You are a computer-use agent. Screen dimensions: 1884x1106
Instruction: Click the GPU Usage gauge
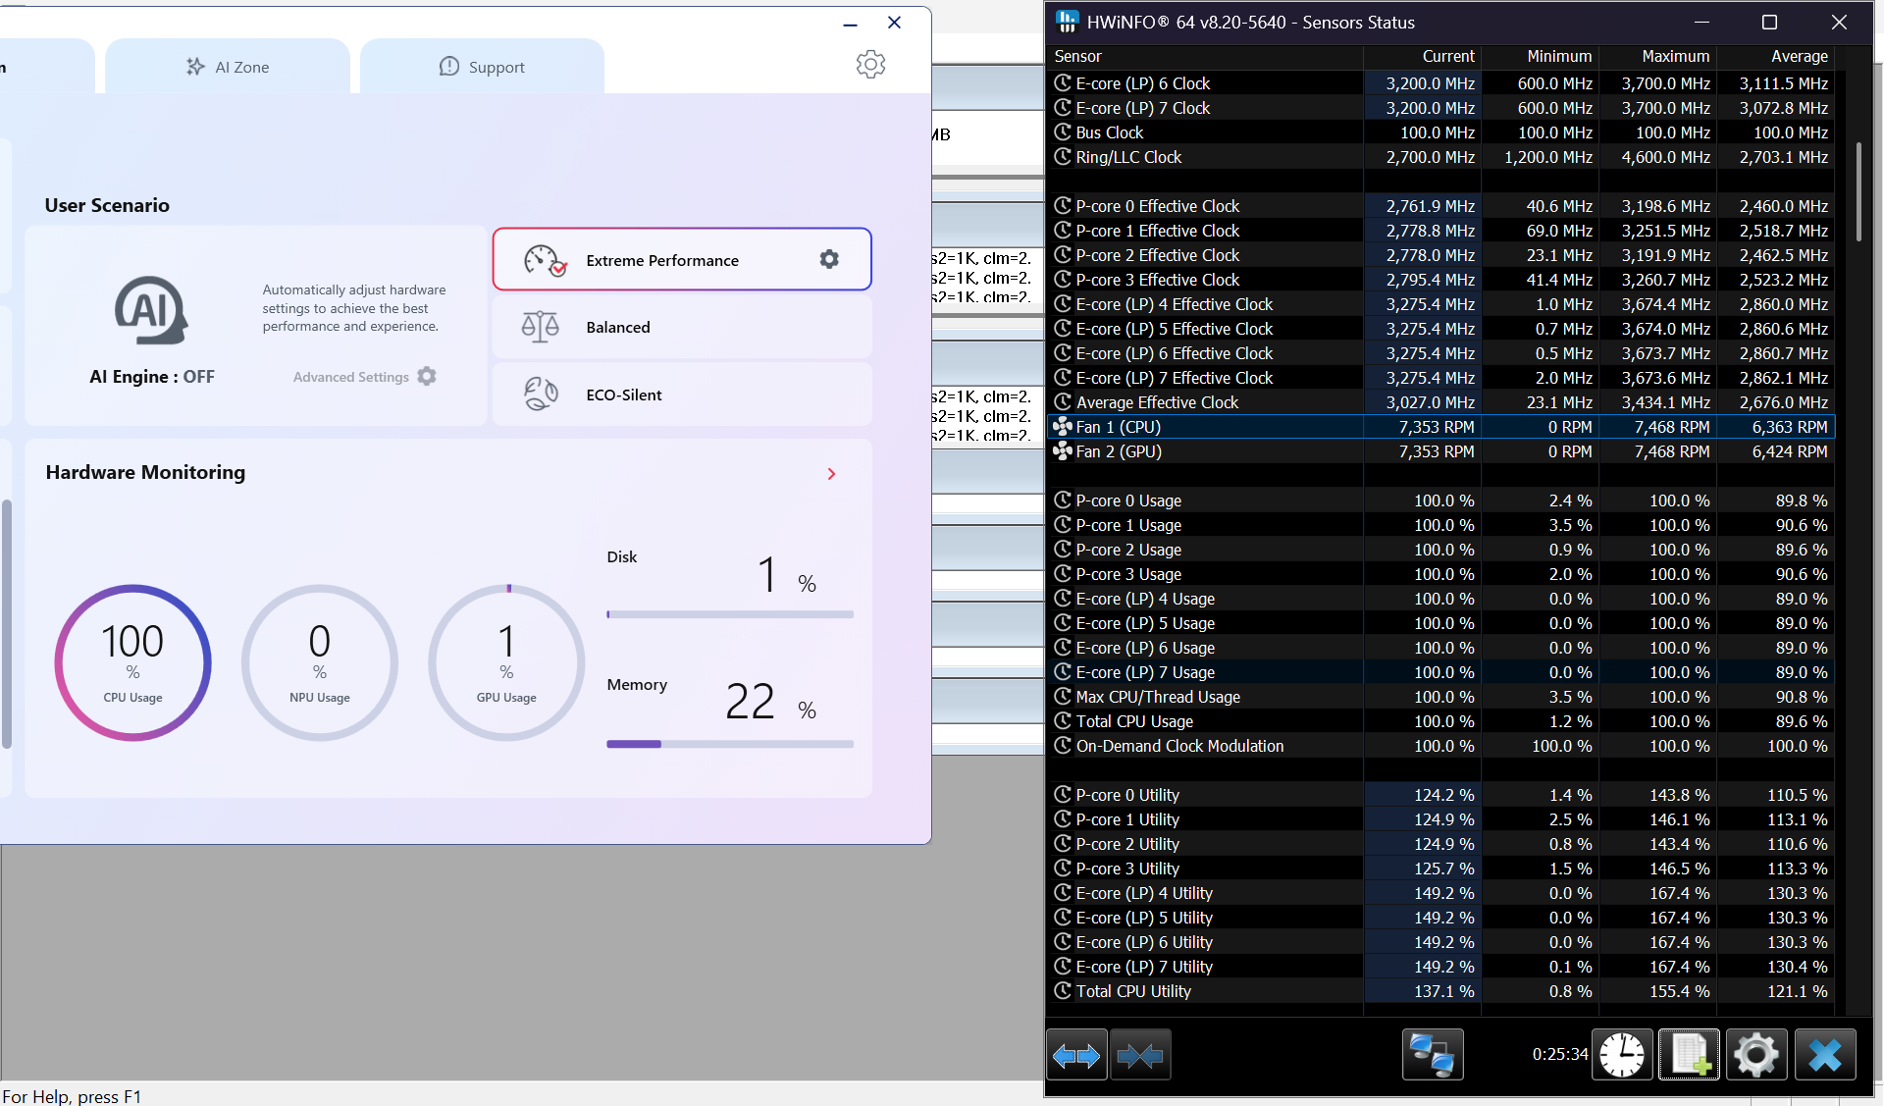point(506,662)
